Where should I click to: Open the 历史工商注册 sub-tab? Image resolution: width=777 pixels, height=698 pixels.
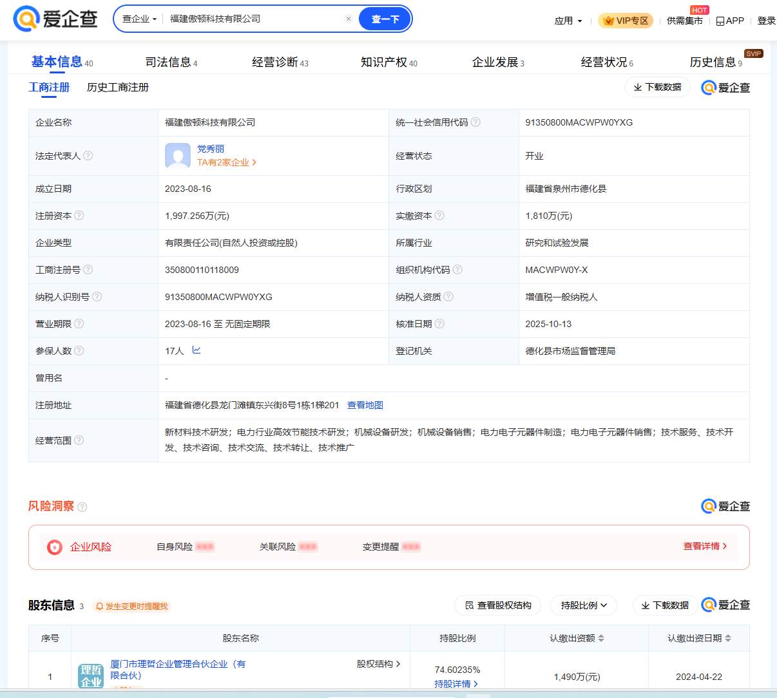pyautogui.click(x=118, y=88)
